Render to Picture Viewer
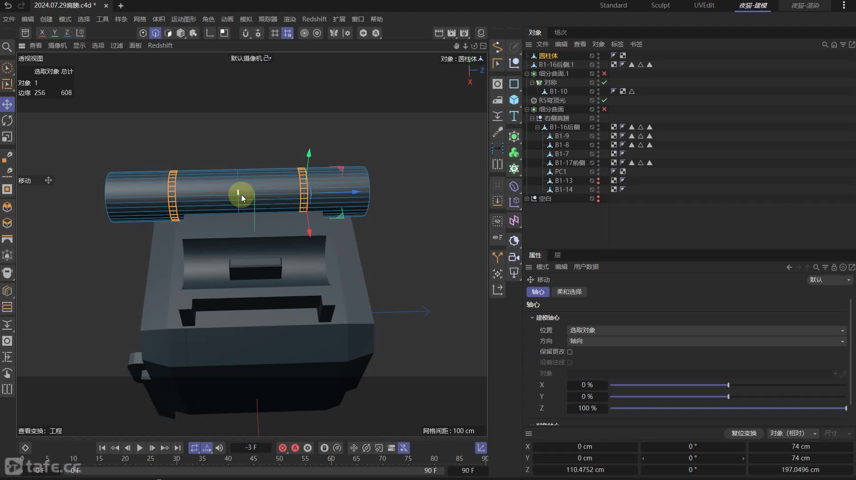This screenshot has width=856, height=480. pos(452,33)
